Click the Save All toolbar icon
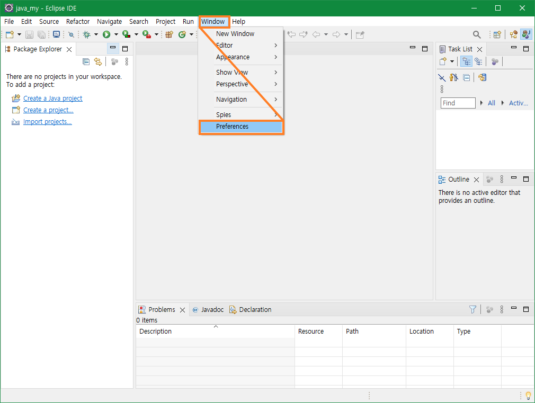The height and width of the screenshot is (403, 535). 41,34
